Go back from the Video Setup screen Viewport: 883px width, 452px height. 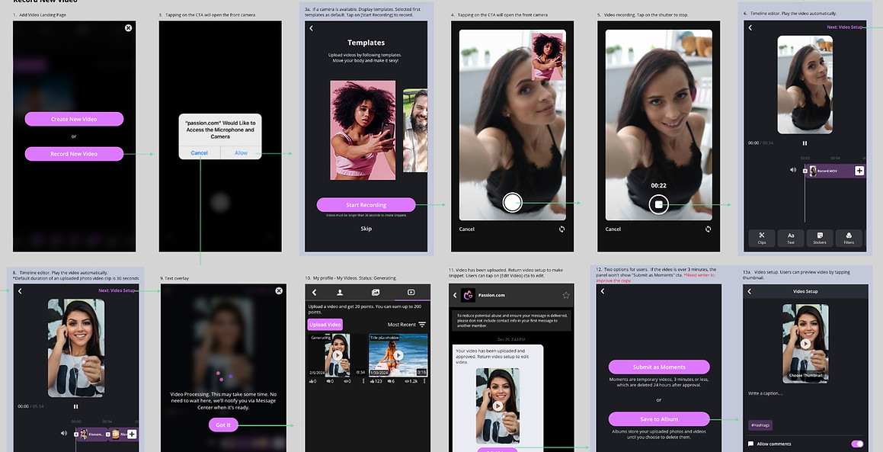point(750,291)
